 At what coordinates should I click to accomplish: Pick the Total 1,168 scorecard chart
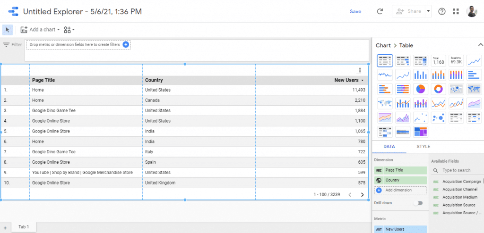[438, 61]
